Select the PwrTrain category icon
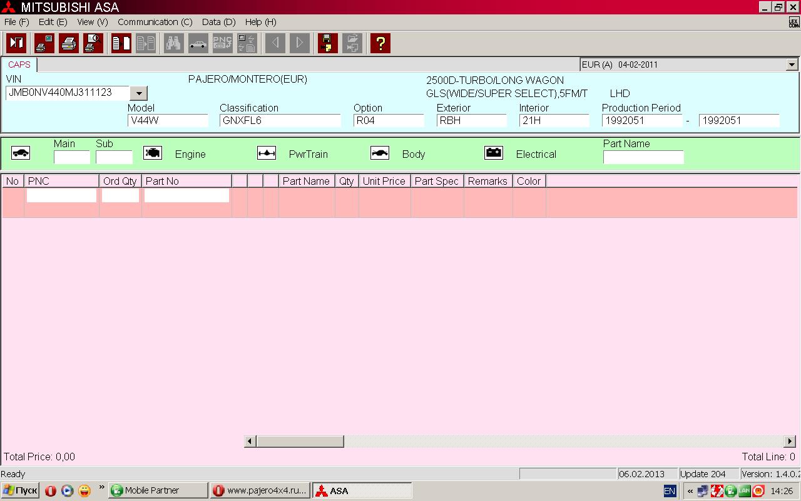Viewport: 801px width, 501px height. [267, 153]
